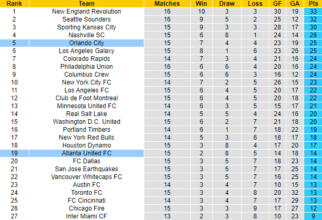Viewport: 322px width, 220px height.
Task: Click the GF column header
Action: pos(276,3)
